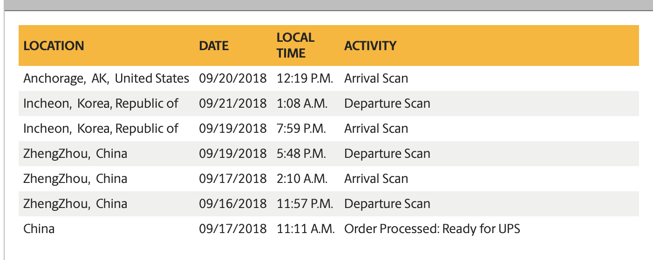Select Order Processed: Ready for UPS
653x260 pixels.
click(432, 229)
